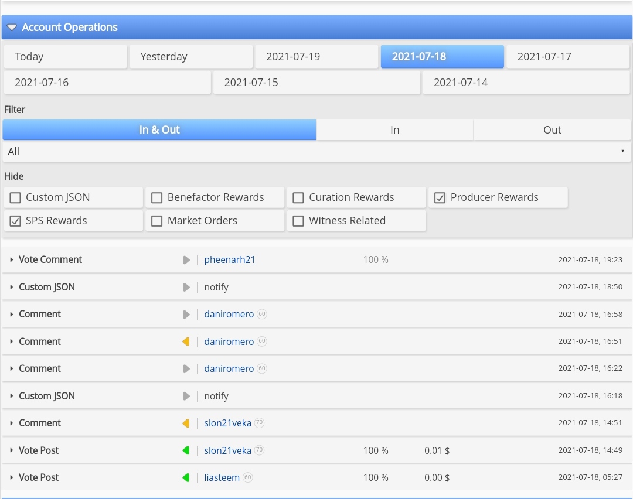Uncheck the Producer Rewards checkbox
633x499 pixels.
(x=440, y=197)
